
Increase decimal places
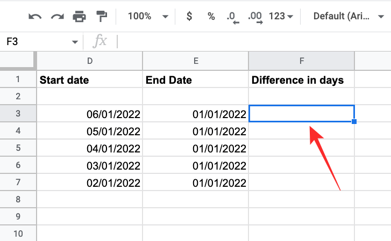(x=255, y=17)
